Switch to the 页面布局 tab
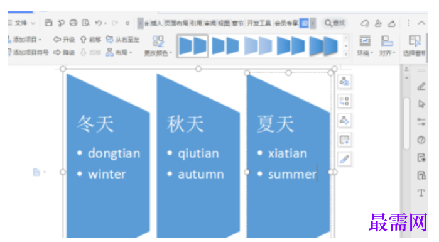This screenshot has width=439, height=242. click(x=176, y=23)
